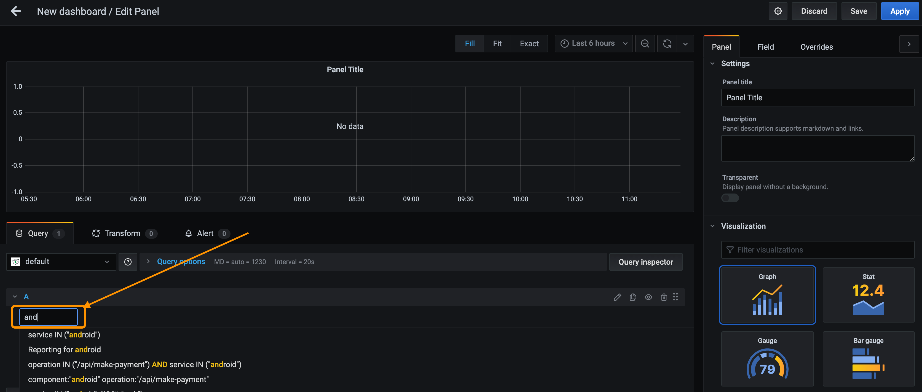This screenshot has height=392, width=922.
Task: Click the back arrow icon
Action: [x=16, y=11]
